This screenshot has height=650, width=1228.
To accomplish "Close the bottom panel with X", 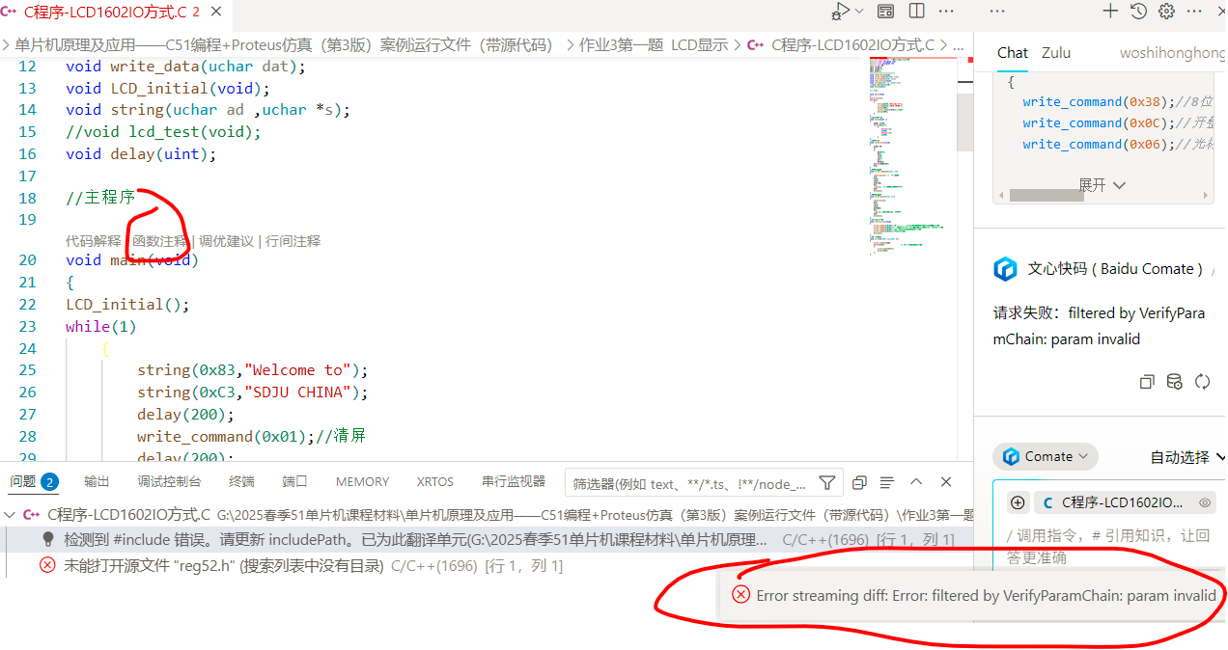I will click(946, 481).
